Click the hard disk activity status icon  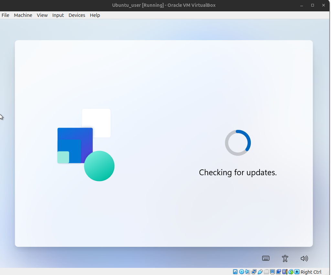point(235,272)
